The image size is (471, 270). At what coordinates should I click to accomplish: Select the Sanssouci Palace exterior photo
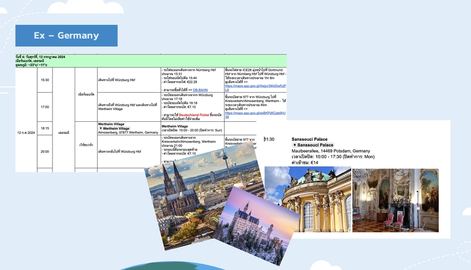coord(308,199)
